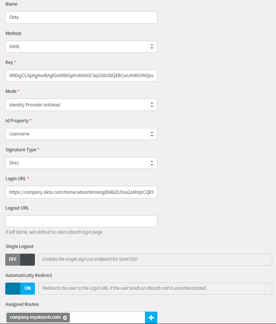Change the Signature Type dropdown

coord(81,163)
